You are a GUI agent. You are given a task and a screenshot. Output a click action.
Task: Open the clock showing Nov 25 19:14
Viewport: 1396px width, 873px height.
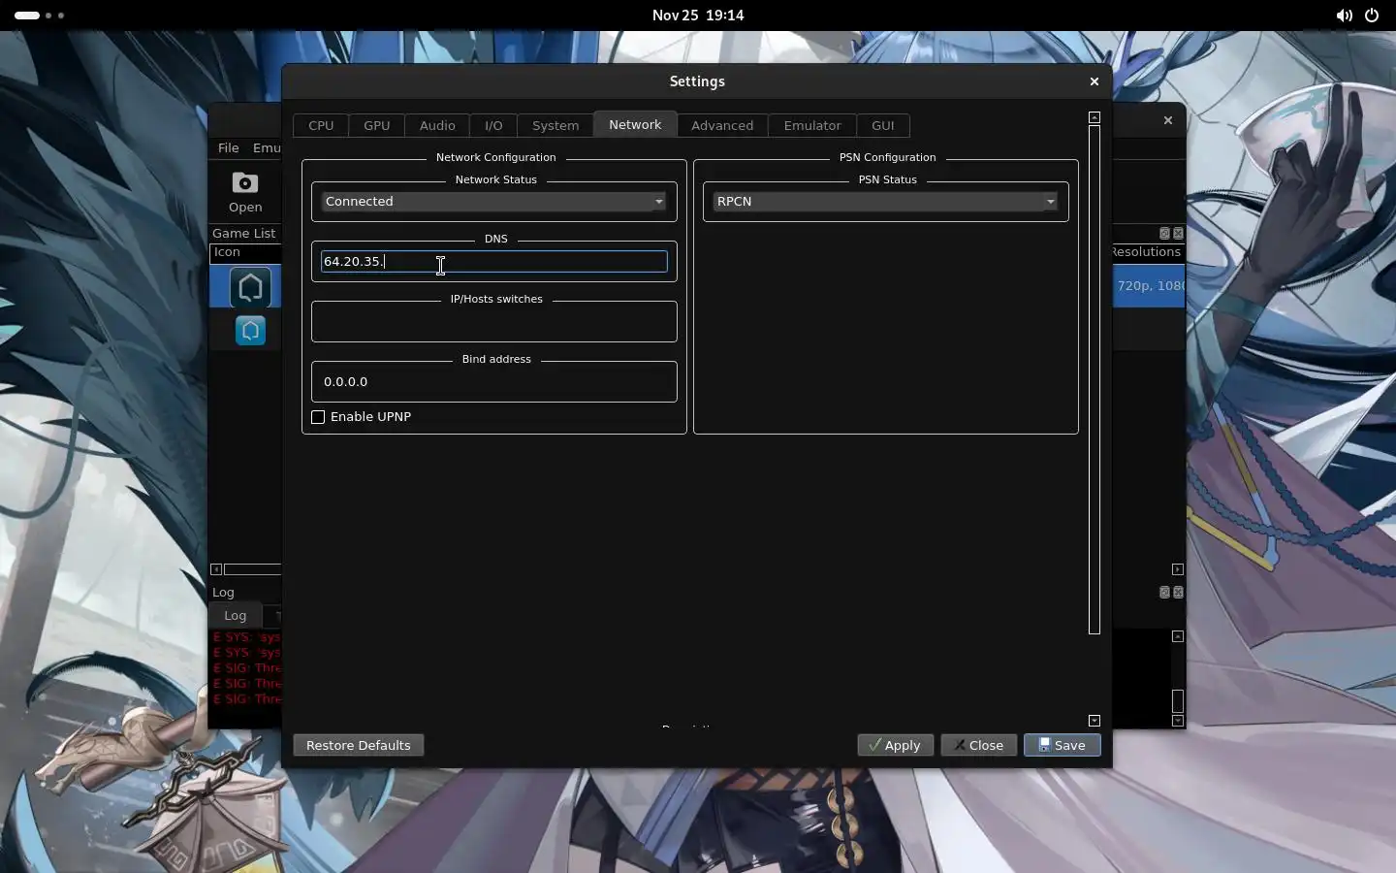[698, 16]
